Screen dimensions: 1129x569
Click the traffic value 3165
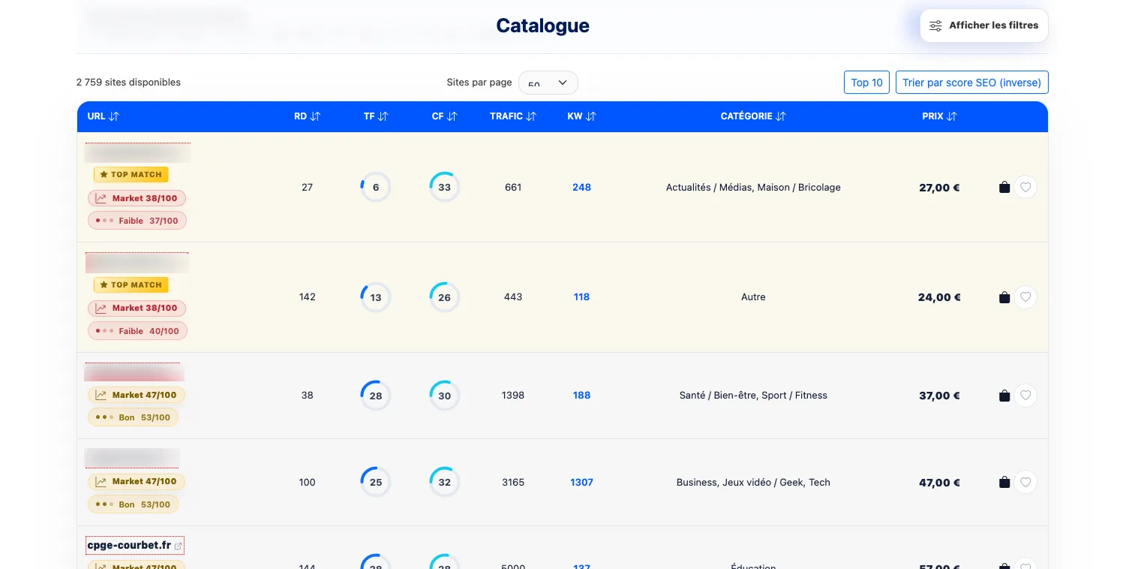pos(513,483)
